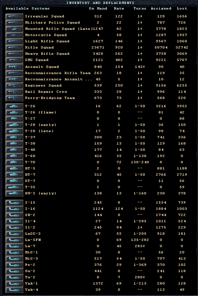
Task: Click the Motorcycle Squad icon
Action: tap(14, 35)
